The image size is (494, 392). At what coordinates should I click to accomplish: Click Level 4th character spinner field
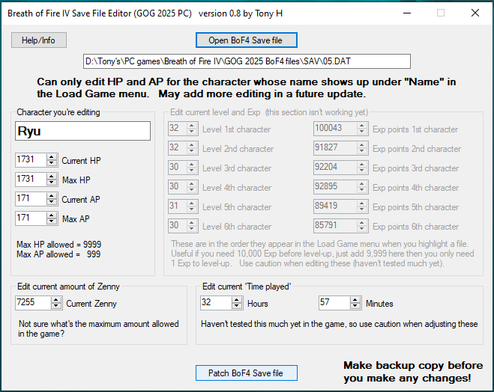click(183, 187)
